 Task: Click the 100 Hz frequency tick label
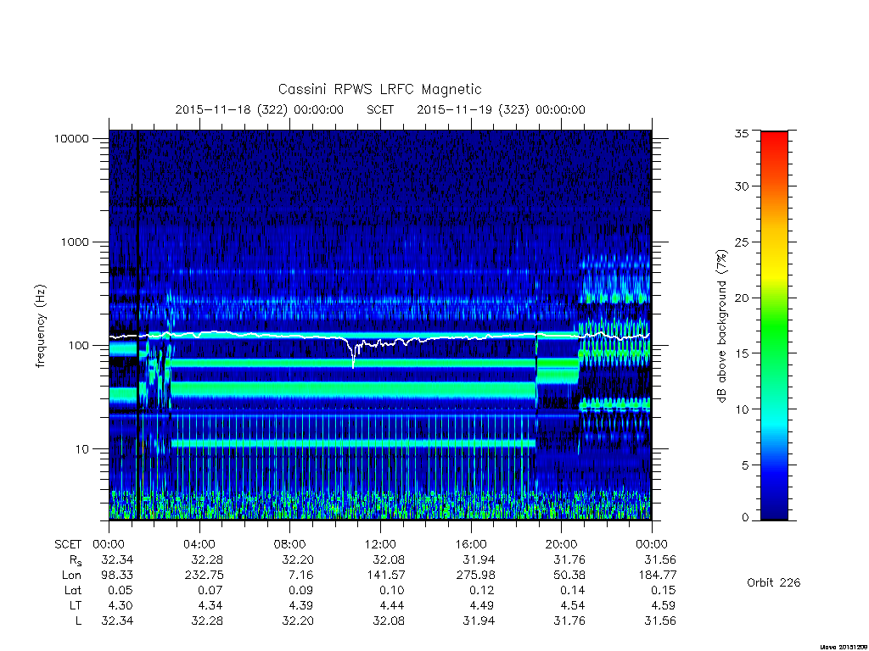pyautogui.click(x=78, y=346)
